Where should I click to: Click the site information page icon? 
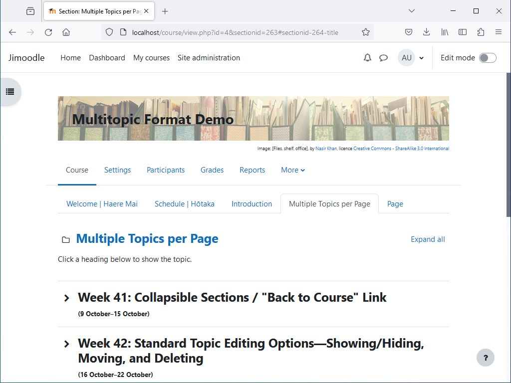coord(123,32)
